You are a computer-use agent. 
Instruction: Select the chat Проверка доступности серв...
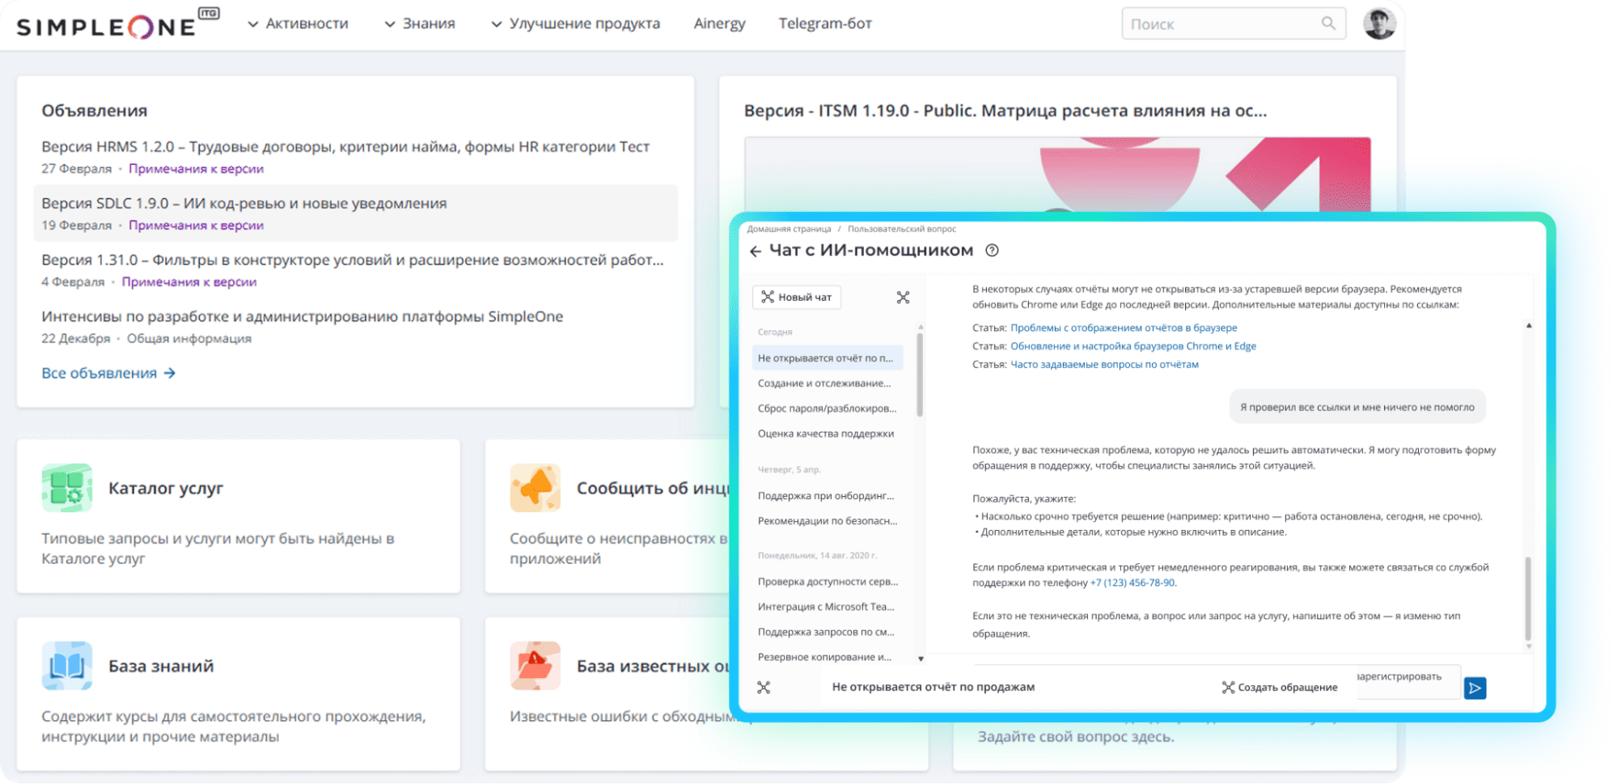coord(827,582)
